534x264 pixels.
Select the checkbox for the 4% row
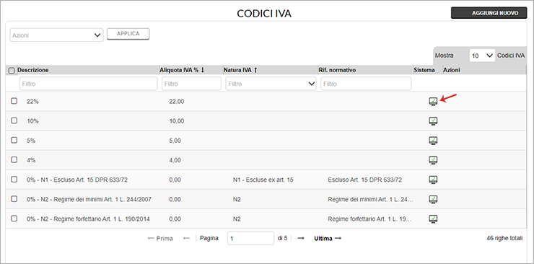coord(14,159)
